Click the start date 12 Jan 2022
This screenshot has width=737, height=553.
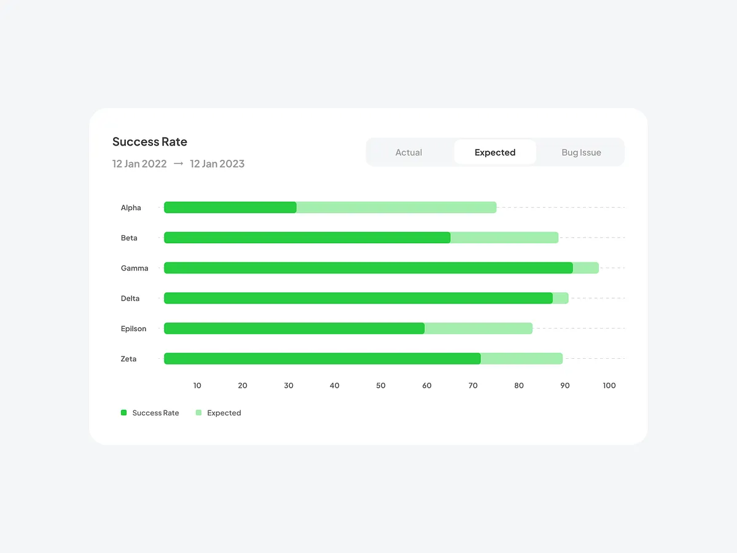pos(139,163)
